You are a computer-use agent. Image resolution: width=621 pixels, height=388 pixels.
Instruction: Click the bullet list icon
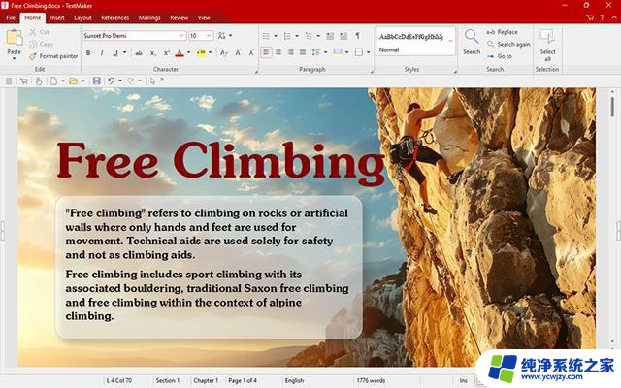pos(266,36)
